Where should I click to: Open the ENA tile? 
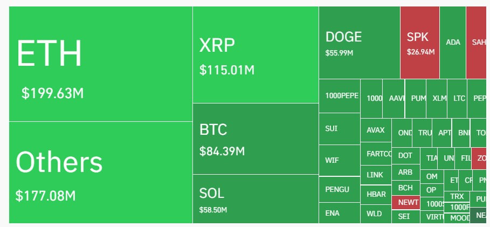tap(340, 213)
